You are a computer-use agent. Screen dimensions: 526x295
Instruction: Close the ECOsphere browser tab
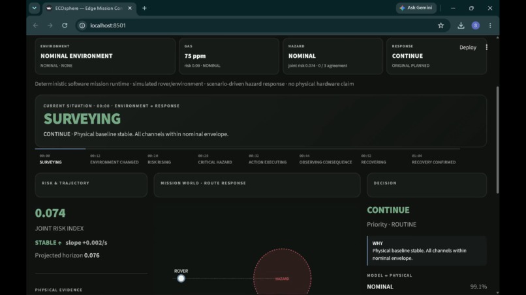[130, 8]
